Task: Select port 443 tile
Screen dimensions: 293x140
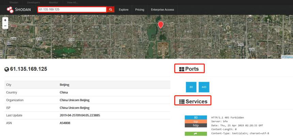Action: click(204, 87)
